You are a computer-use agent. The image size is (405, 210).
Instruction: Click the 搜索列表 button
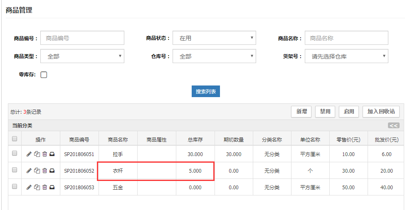coord(205,91)
